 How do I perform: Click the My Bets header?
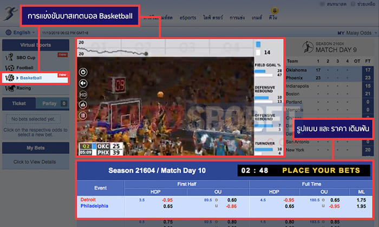pyautogui.click(x=36, y=148)
